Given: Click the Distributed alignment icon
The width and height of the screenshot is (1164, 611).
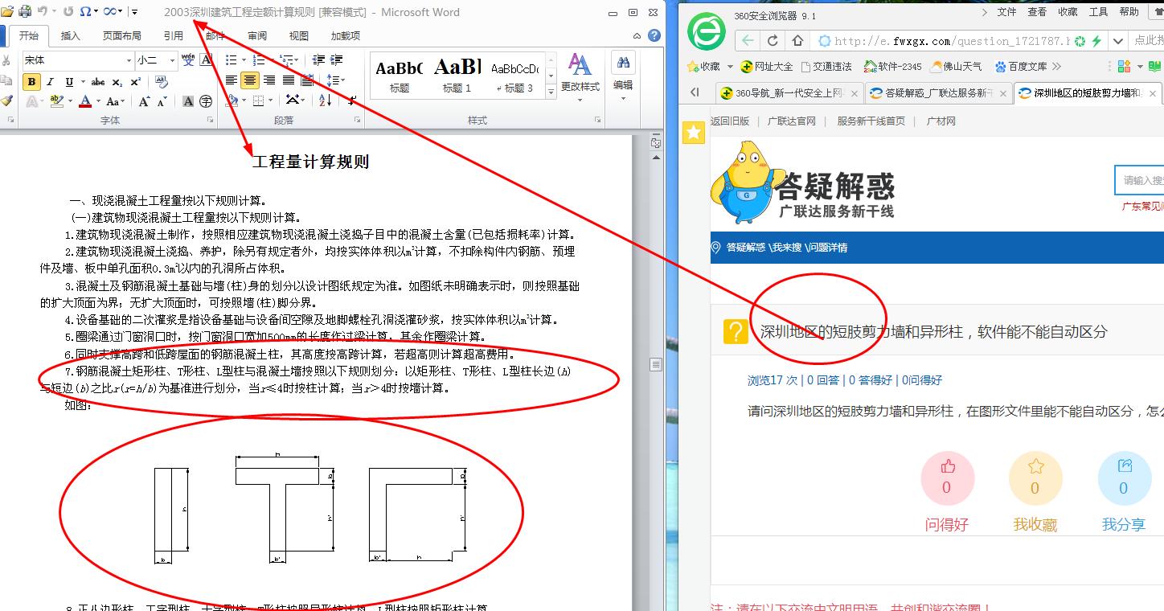Looking at the screenshot, I should [x=306, y=80].
